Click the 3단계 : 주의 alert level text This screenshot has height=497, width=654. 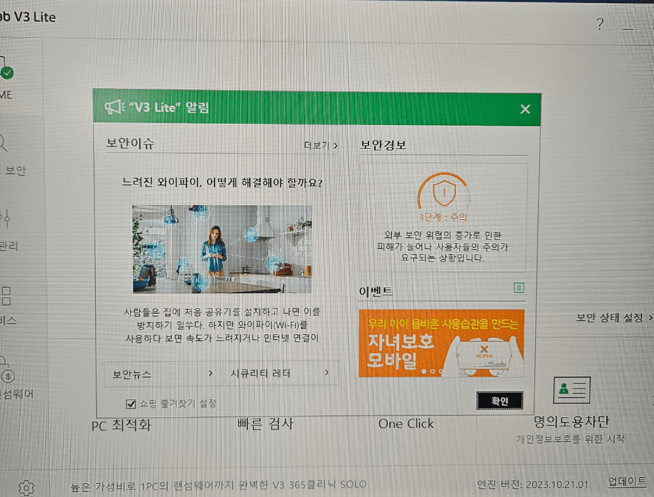pyautogui.click(x=443, y=217)
